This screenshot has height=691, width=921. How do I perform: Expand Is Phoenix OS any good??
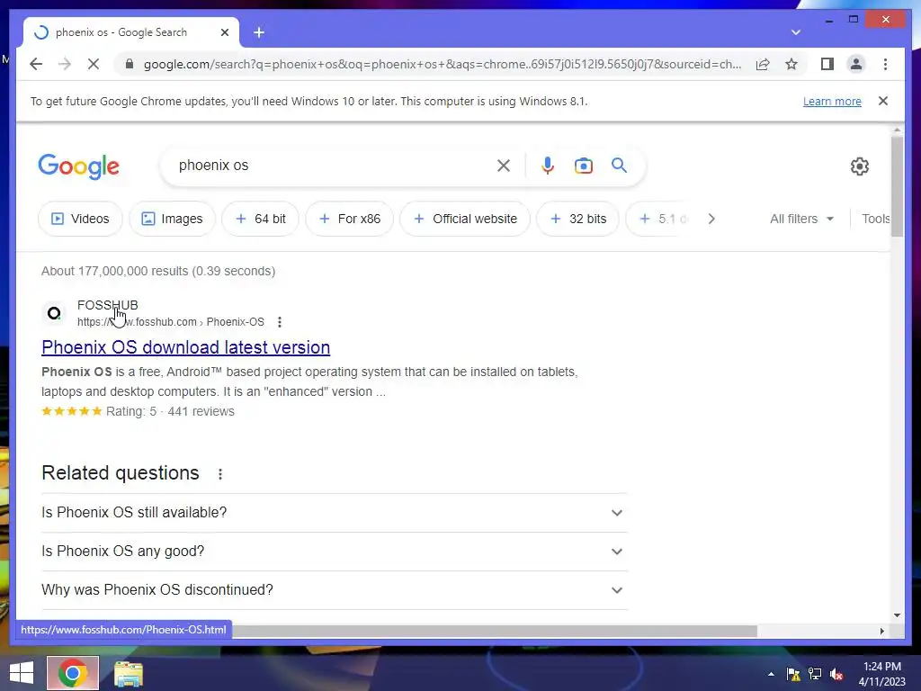[x=335, y=552]
